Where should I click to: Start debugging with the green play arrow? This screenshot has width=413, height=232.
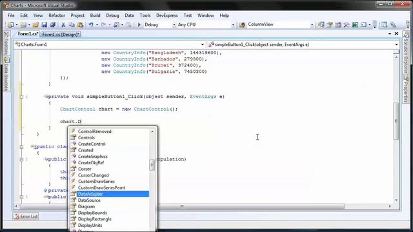point(139,24)
